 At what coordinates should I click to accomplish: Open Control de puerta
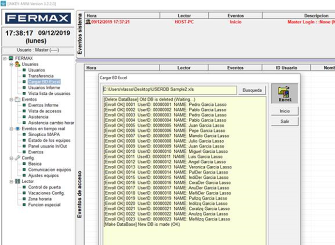[x=45, y=187]
